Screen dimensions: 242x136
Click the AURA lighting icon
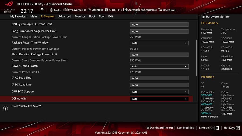[143, 10]
